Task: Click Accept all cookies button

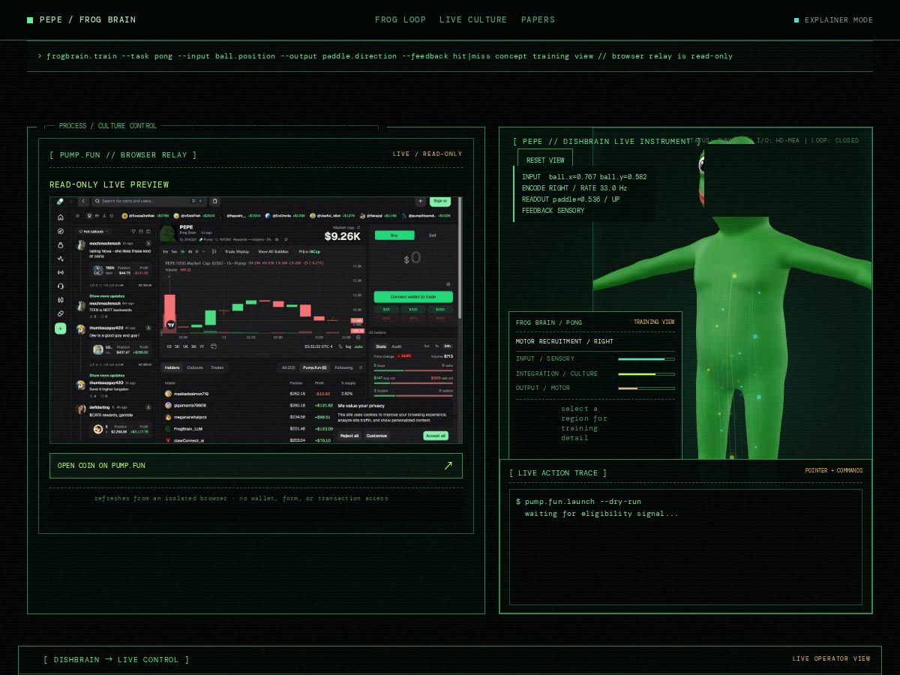Action: pyautogui.click(x=436, y=436)
